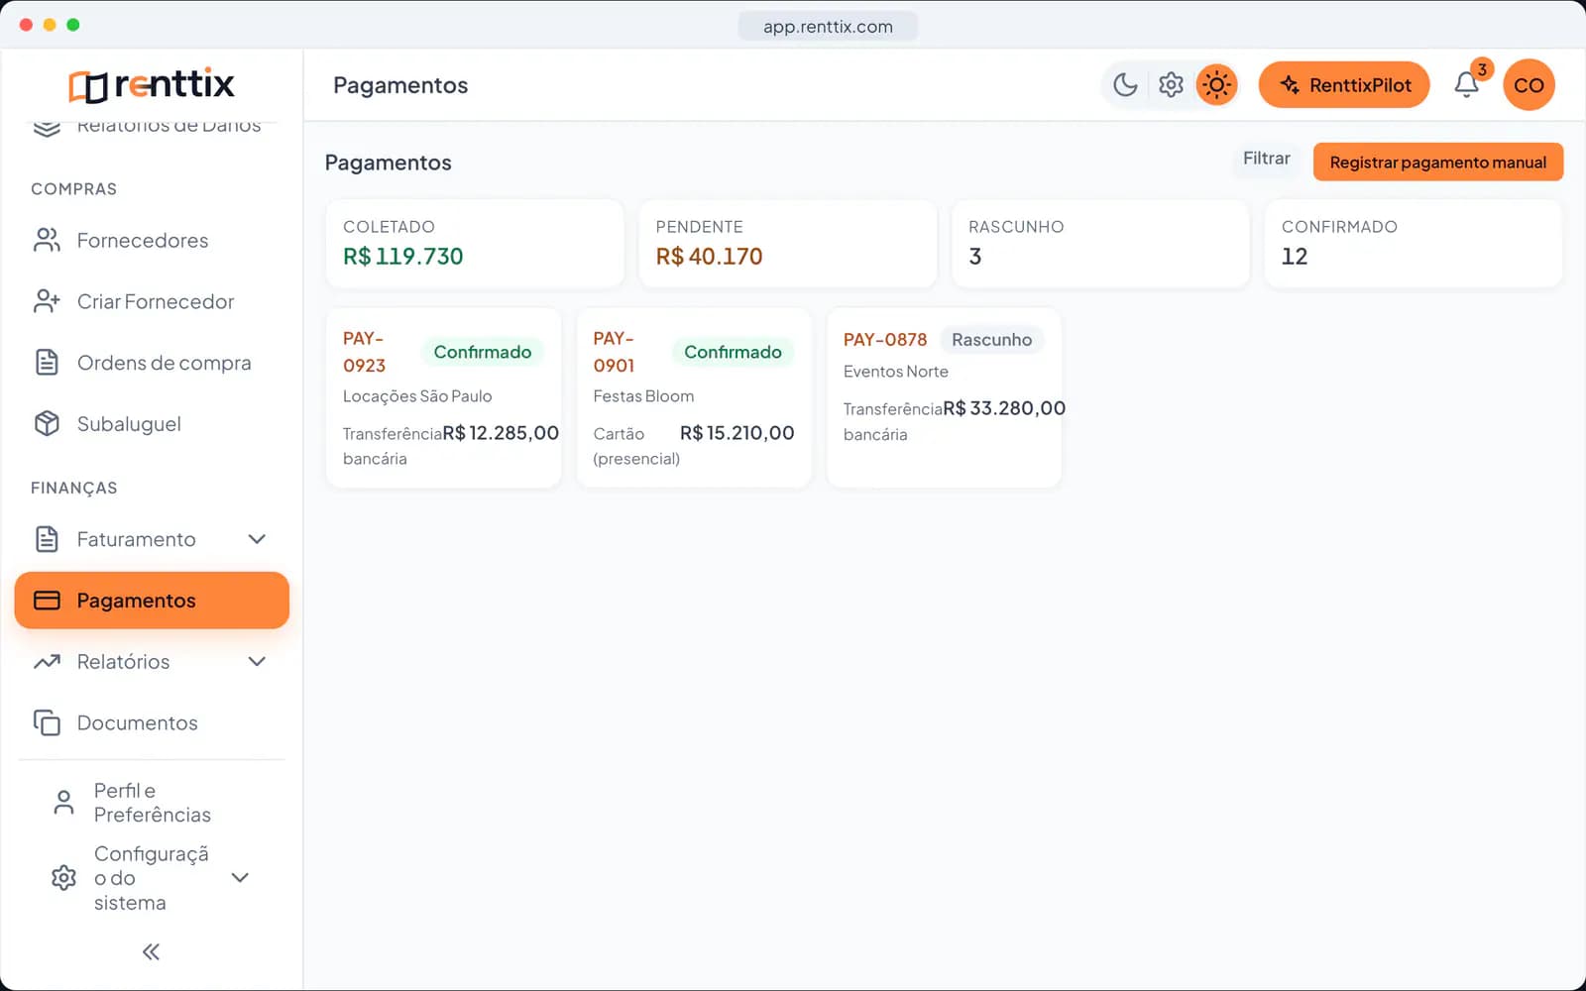Click the Relatórios trend icon
Viewport: 1586px width, 991px height.
(47, 662)
